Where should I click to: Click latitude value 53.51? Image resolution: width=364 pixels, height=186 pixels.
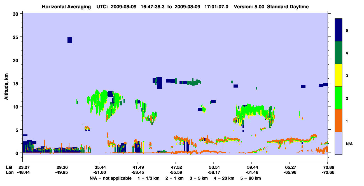click(x=213, y=167)
